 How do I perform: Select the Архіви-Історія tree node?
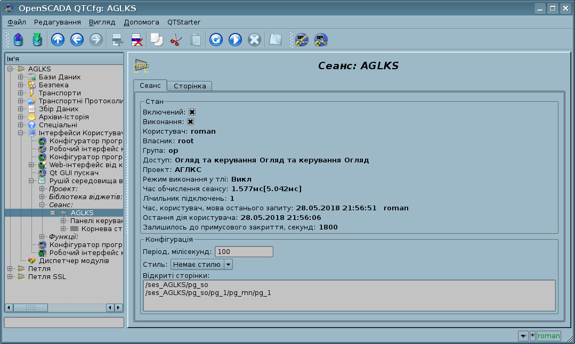(64, 117)
